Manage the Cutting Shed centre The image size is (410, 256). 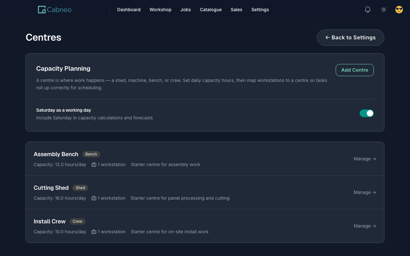coord(365,192)
